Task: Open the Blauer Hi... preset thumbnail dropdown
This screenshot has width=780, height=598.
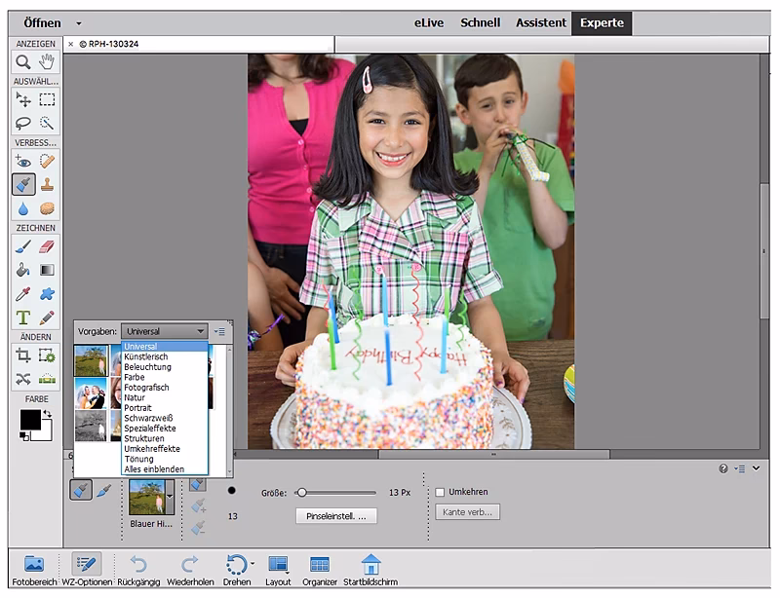Action: coord(170,497)
